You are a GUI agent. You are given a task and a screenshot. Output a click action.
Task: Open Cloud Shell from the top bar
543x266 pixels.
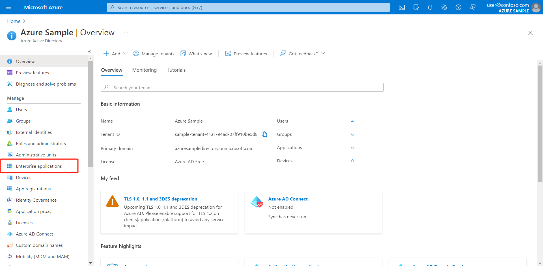point(402,7)
